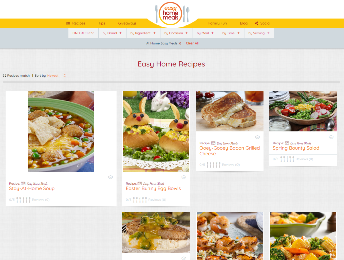Open the Giveaways menu item
Screen dimensions: 344x260
click(x=127, y=23)
